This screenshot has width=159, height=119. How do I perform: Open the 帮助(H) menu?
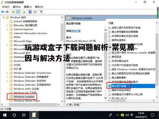click(39, 7)
